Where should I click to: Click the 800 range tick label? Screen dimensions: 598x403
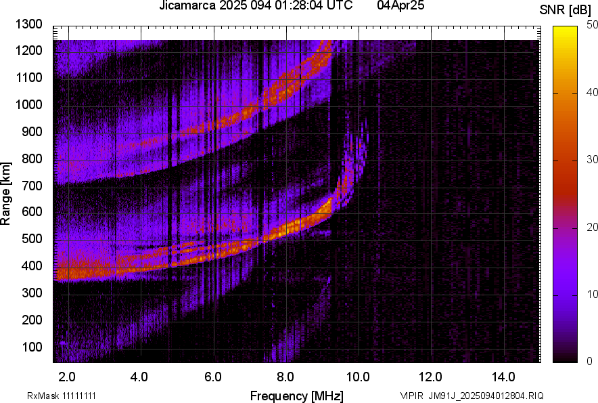pos(32,158)
